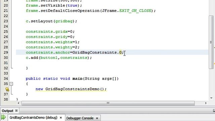
Task: Collapse the main method fold at line 35
Action: (x=11, y=84)
